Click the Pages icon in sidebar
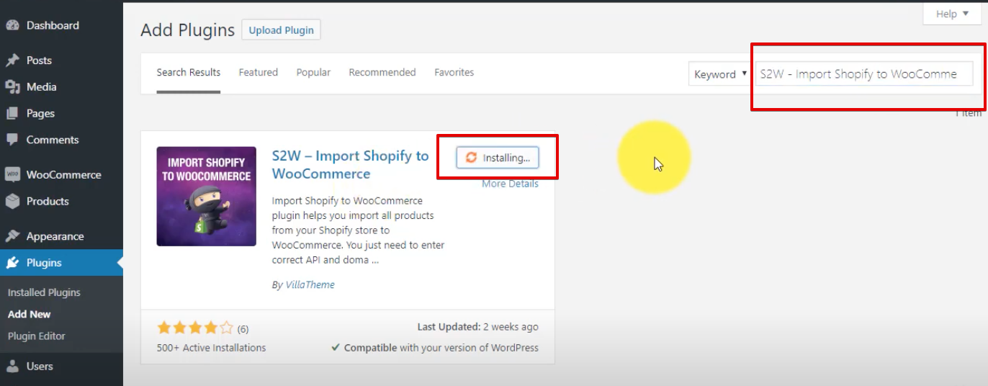The height and width of the screenshot is (386, 988). (12, 113)
